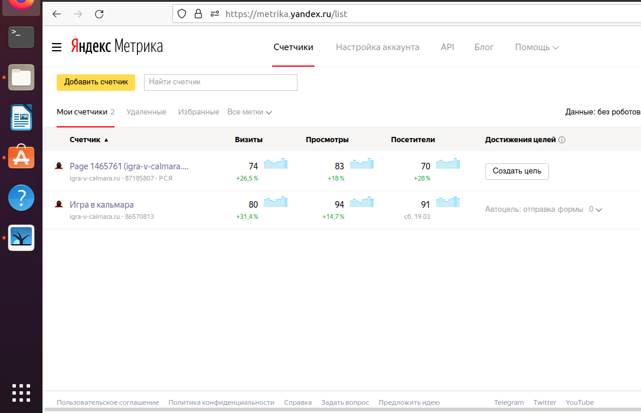Click the Добавить счетчик button

96,83
